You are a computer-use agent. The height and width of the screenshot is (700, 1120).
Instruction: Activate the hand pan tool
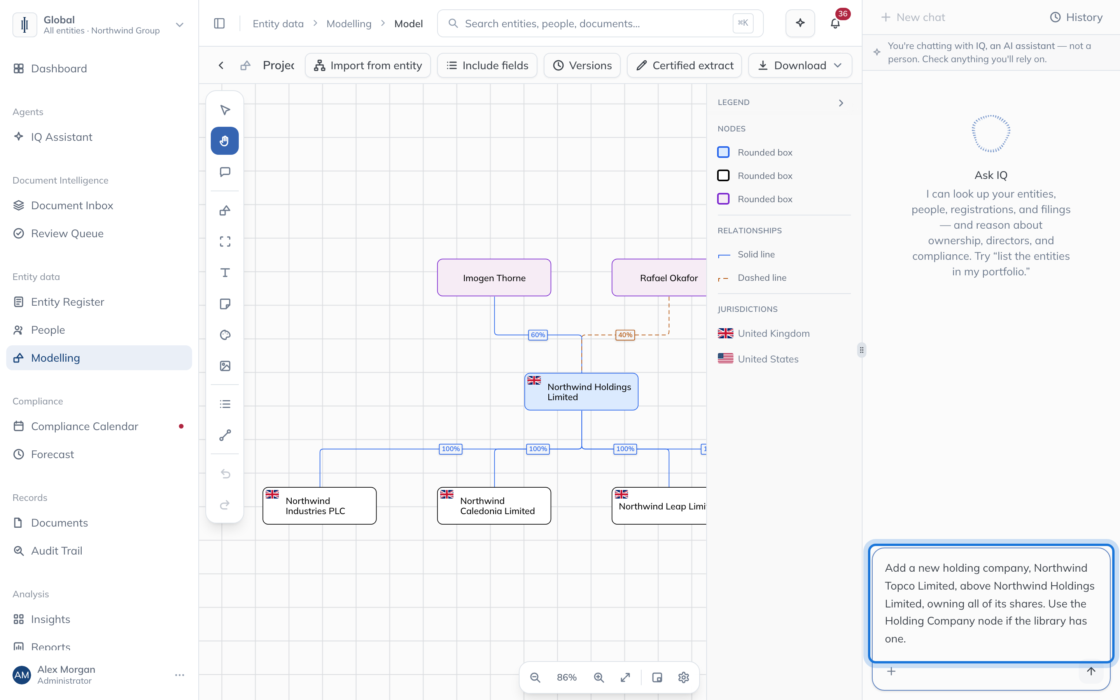(225, 141)
